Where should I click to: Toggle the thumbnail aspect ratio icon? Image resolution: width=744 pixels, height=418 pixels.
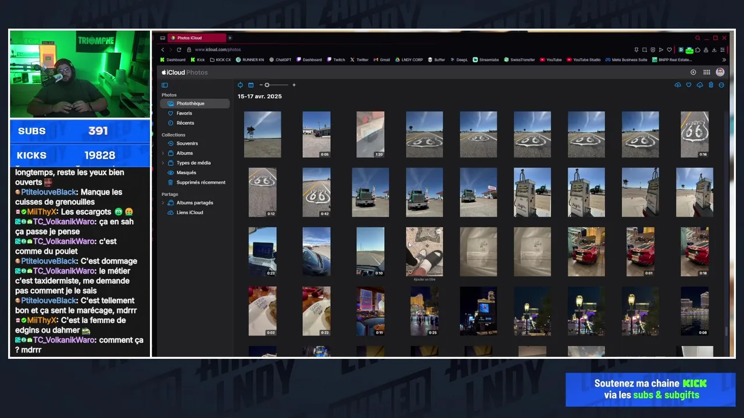click(x=240, y=85)
